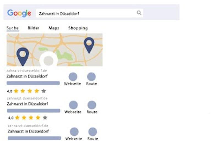
Task: Click first result's zahnarzt-duesseldorf.de URL
Action: 27,71
